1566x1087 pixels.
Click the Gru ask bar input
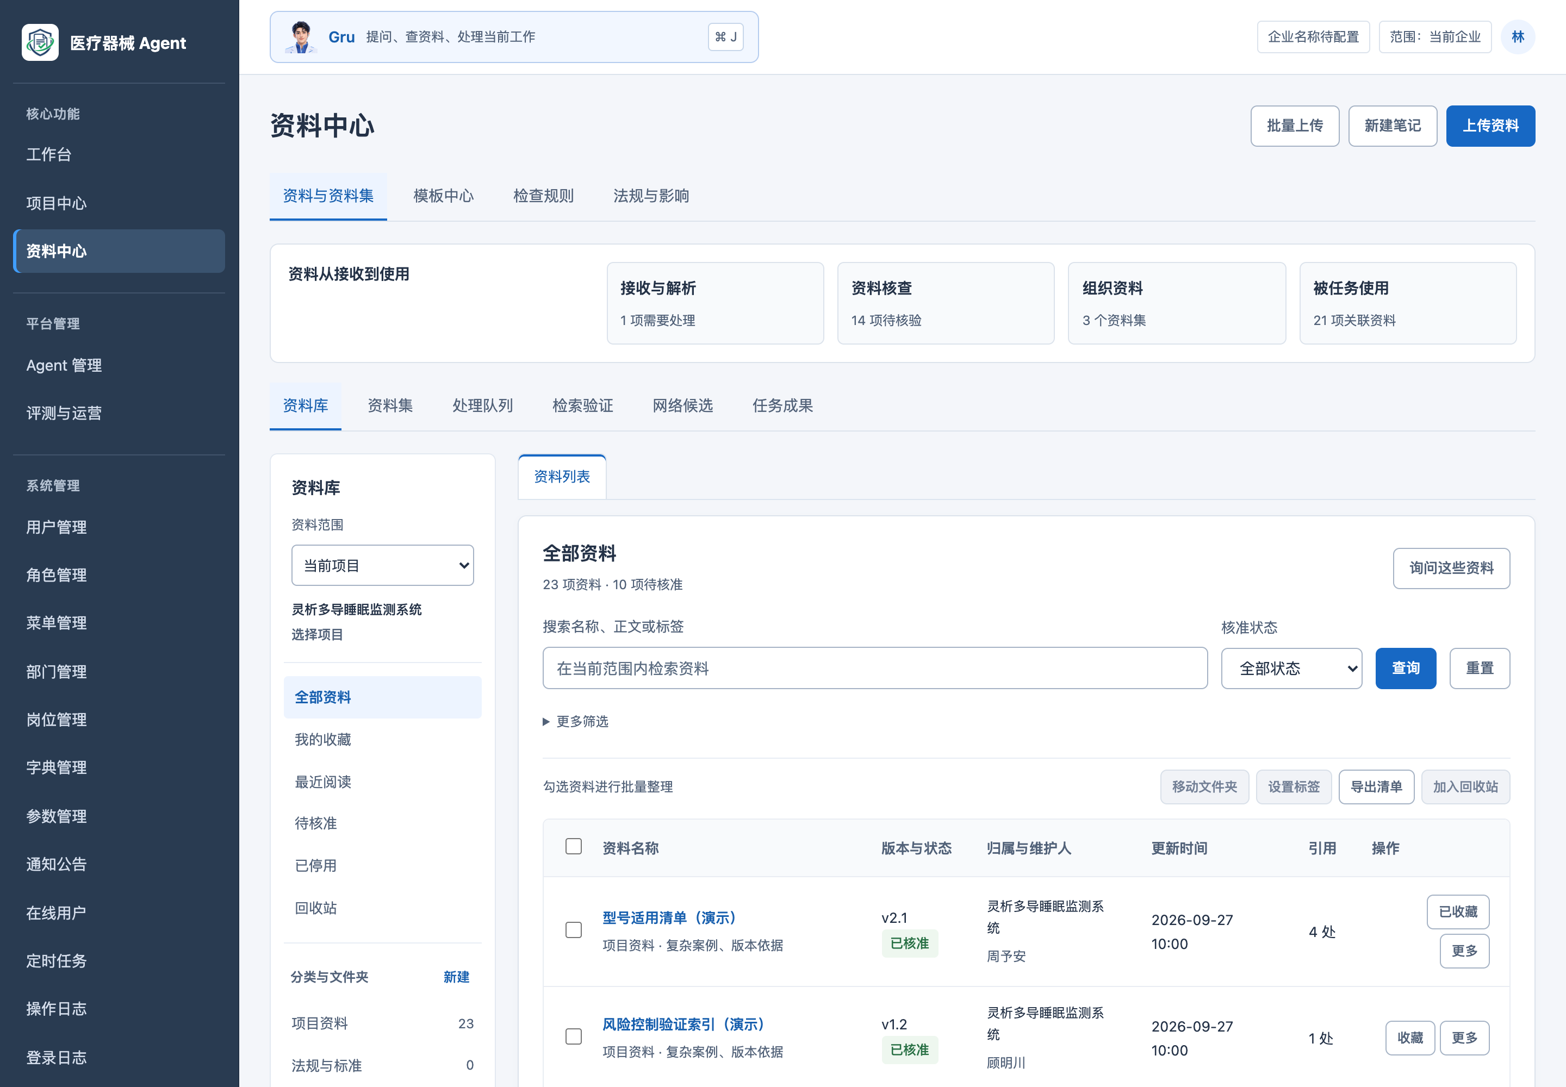pyautogui.click(x=514, y=37)
